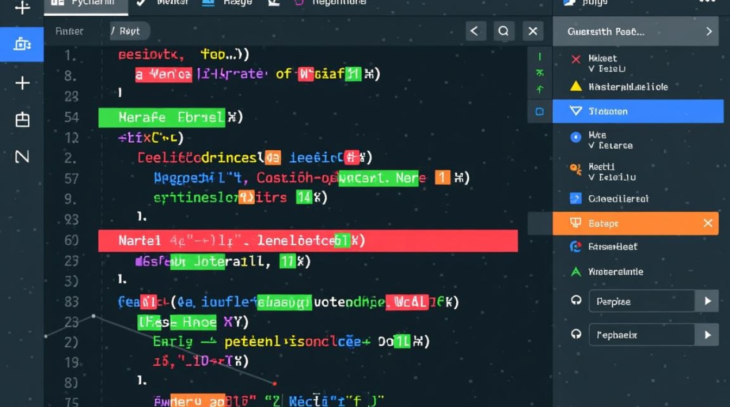Click line number 60 in the gutter
Screen dimensions: 730x407
pyautogui.click(x=71, y=240)
